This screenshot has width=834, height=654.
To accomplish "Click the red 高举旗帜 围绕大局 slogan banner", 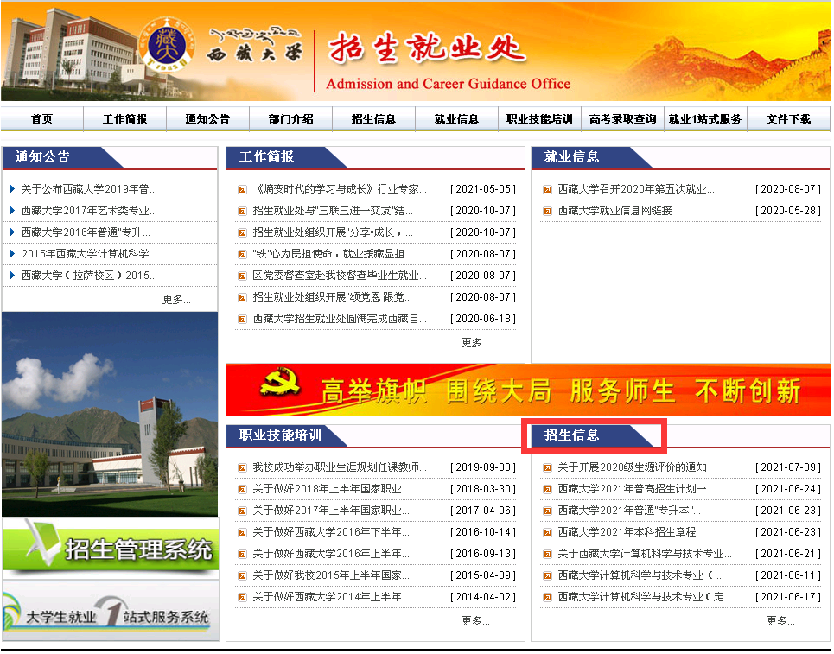I will coord(528,390).
